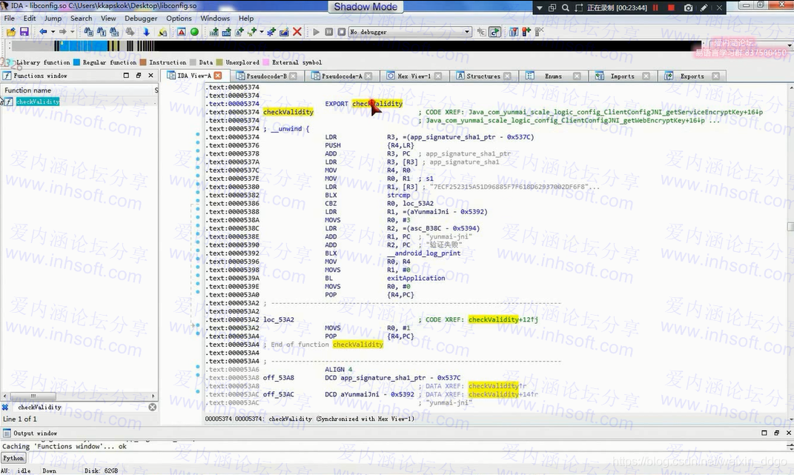The image size is (794, 475).
Task: Click the blue Regular function legend swatch
Action: coord(76,62)
